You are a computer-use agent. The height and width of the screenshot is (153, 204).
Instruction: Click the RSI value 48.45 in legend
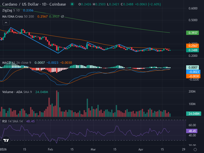(x=30, y=121)
